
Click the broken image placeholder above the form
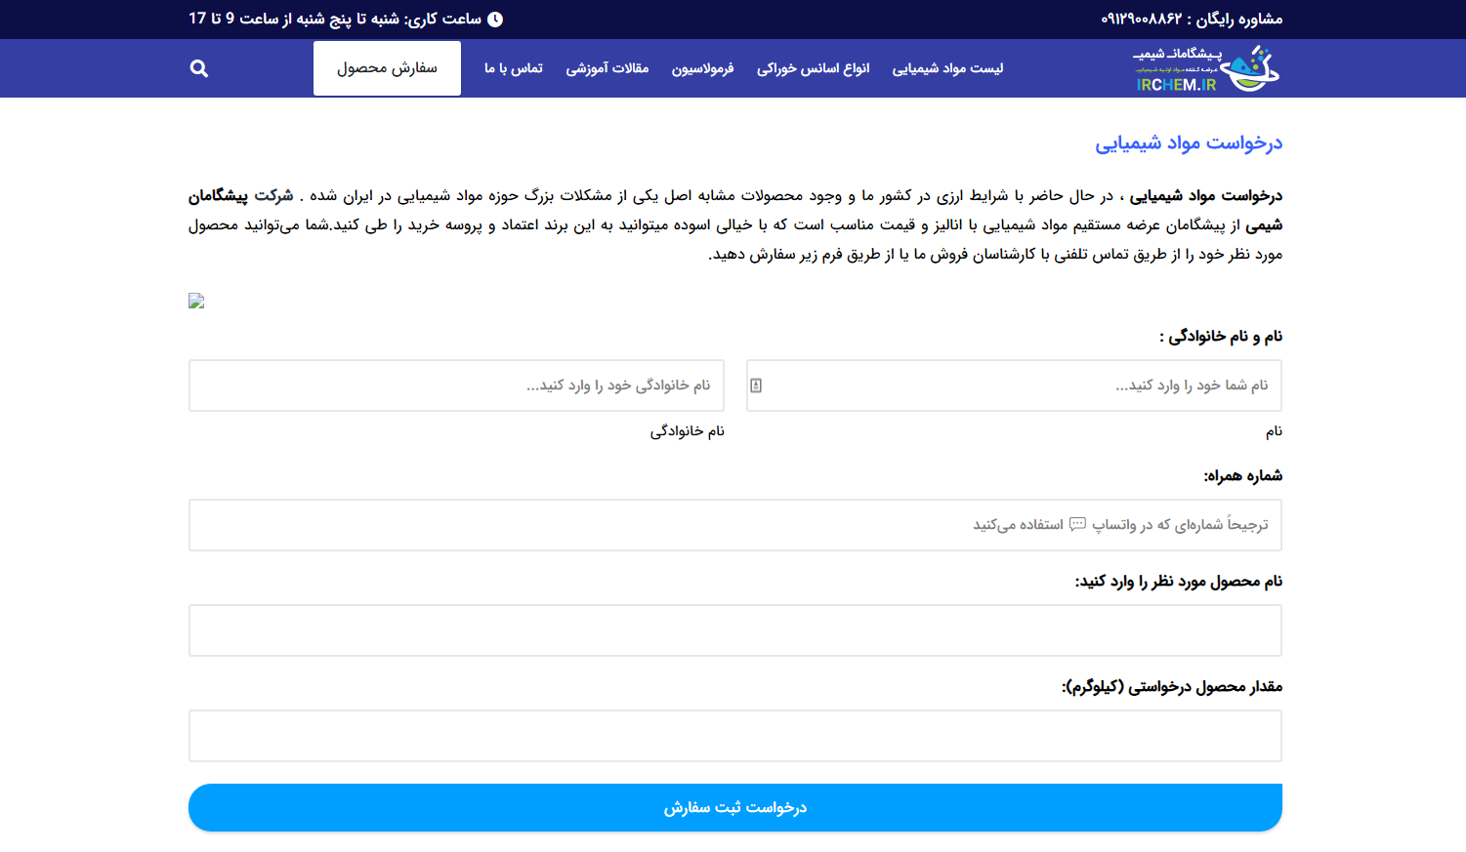click(195, 301)
